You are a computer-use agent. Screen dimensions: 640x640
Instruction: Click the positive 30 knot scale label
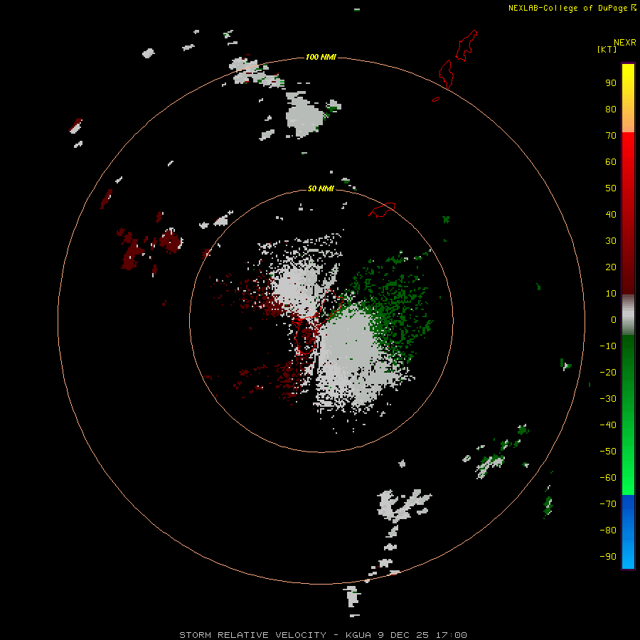(x=611, y=241)
